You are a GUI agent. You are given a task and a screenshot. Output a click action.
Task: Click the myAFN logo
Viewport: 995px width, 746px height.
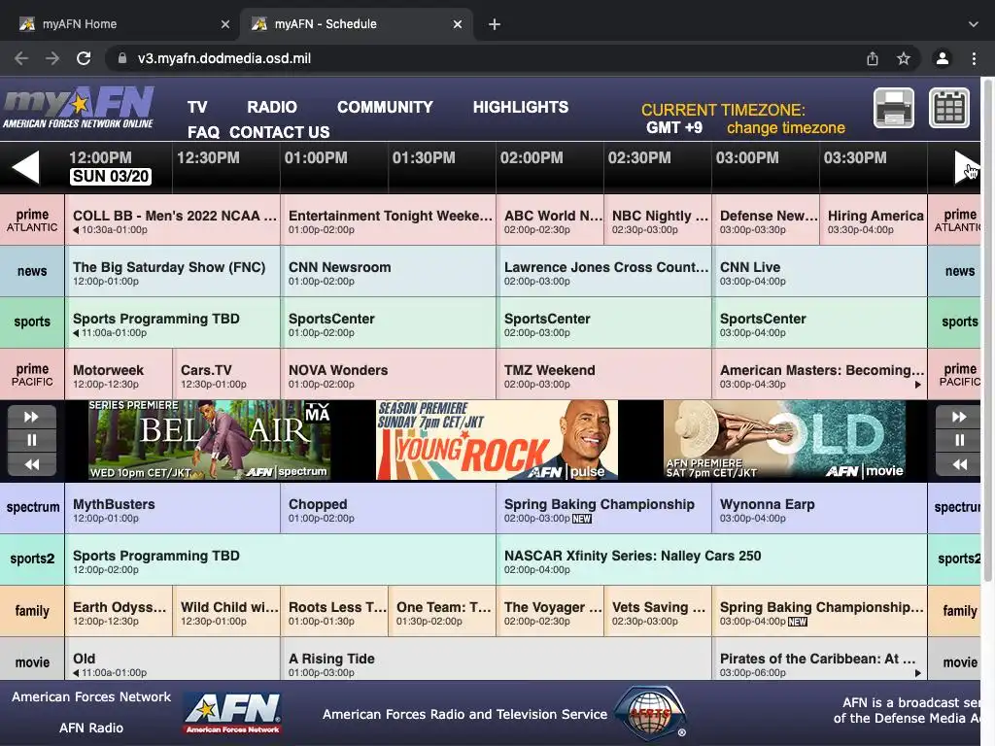79,108
